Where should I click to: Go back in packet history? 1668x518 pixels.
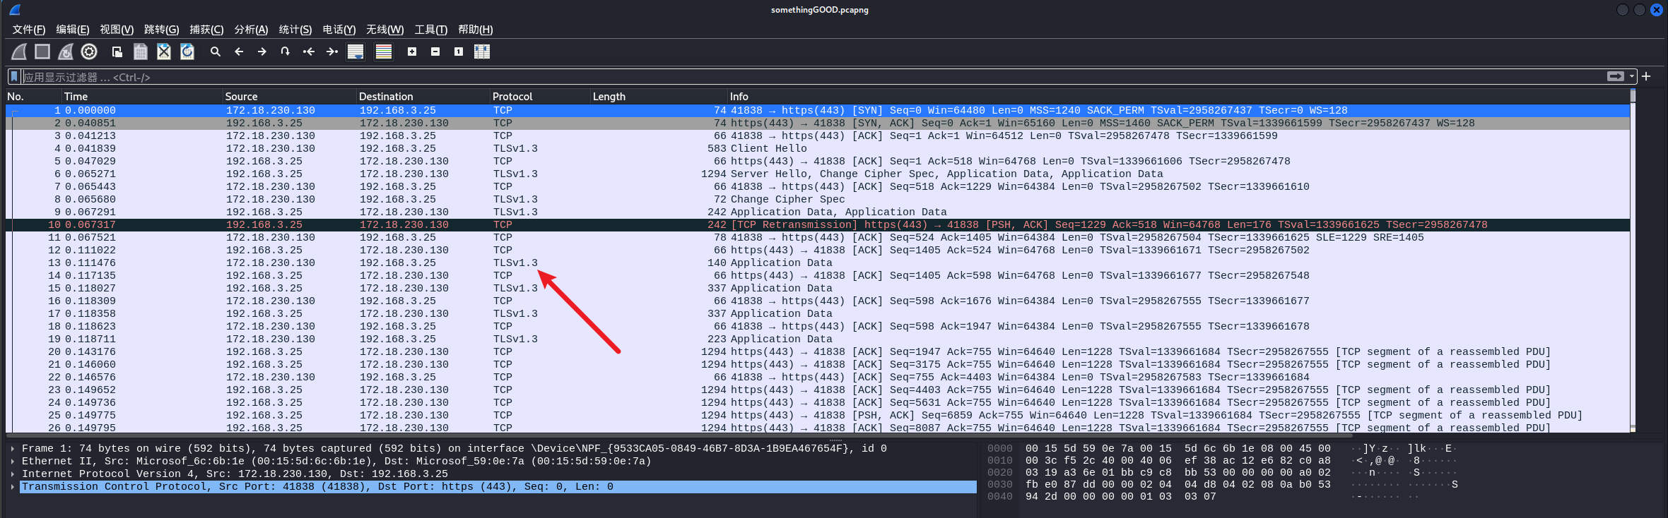(x=239, y=52)
